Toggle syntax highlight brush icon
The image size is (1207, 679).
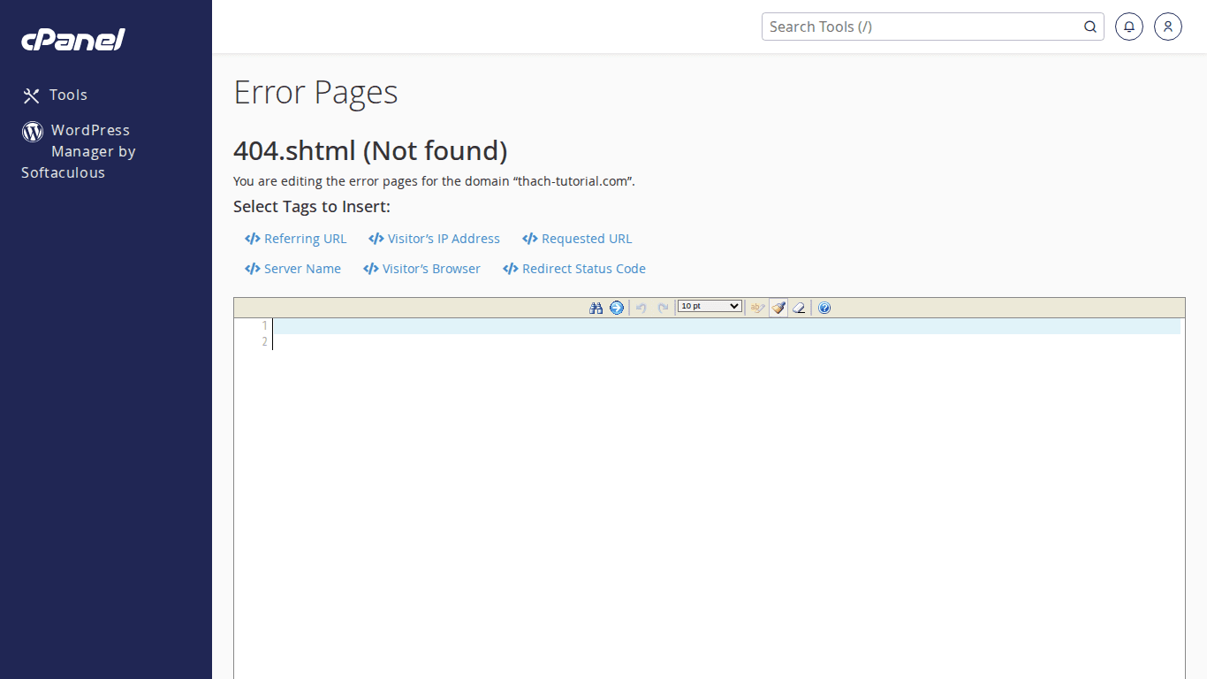tap(778, 308)
